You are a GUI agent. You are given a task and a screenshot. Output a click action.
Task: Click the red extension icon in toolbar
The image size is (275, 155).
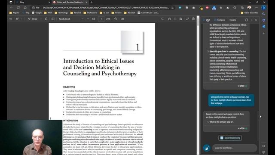[207, 8]
